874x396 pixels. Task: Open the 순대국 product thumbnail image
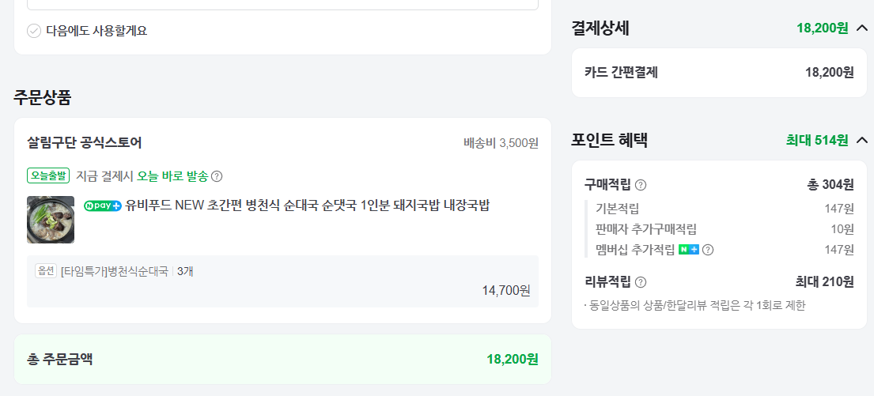[x=51, y=220]
